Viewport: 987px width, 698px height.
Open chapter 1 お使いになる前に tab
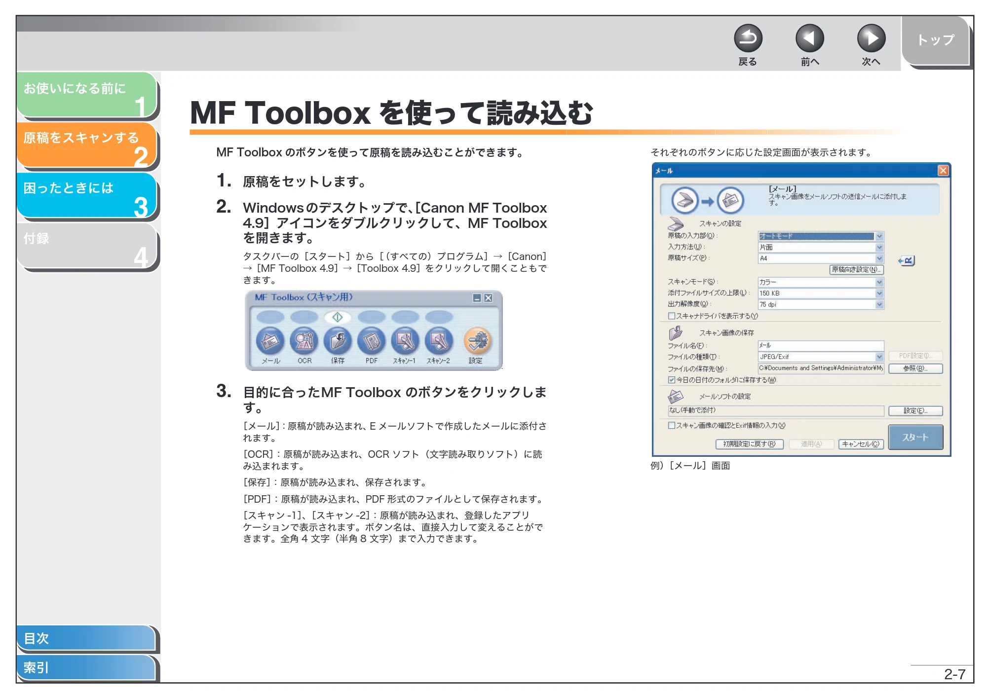pyautogui.click(x=87, y=95)
